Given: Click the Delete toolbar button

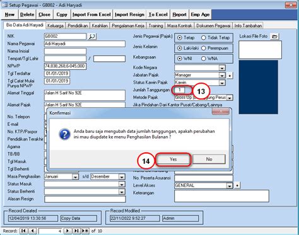Looking at the screenshot, I should 27,14.
